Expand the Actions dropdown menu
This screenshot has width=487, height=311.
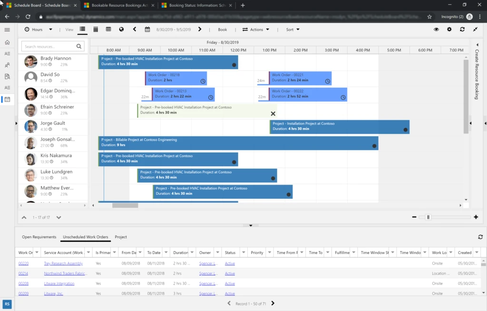point(256,29)
